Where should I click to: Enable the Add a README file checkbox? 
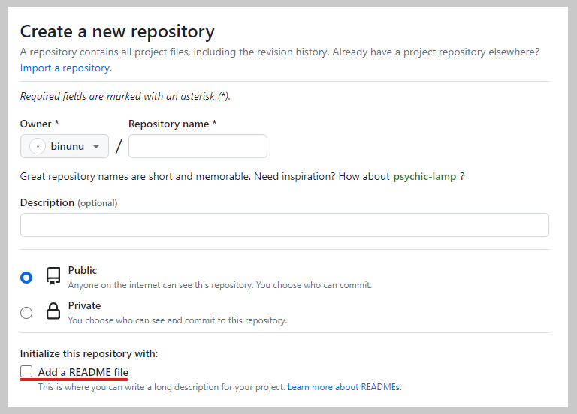tap(26, 371)
